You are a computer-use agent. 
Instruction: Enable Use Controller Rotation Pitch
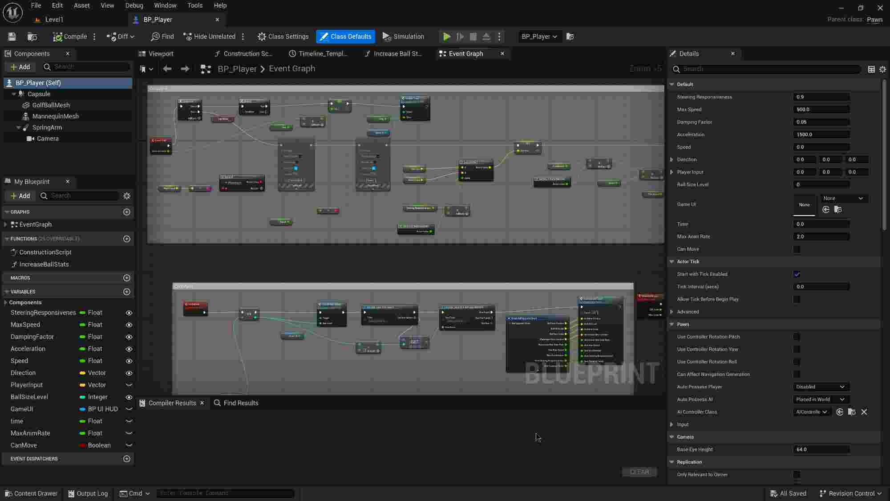tap(797, 337)
